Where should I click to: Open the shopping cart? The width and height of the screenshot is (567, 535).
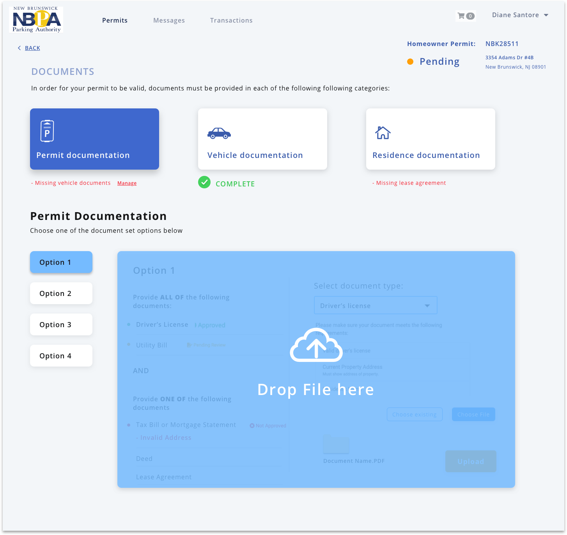click(465, 16)
